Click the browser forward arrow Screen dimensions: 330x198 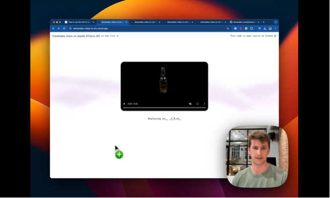[x=58, y=28]
